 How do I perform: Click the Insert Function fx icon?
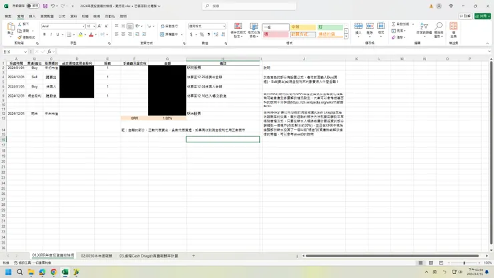(x=49, y=51)
